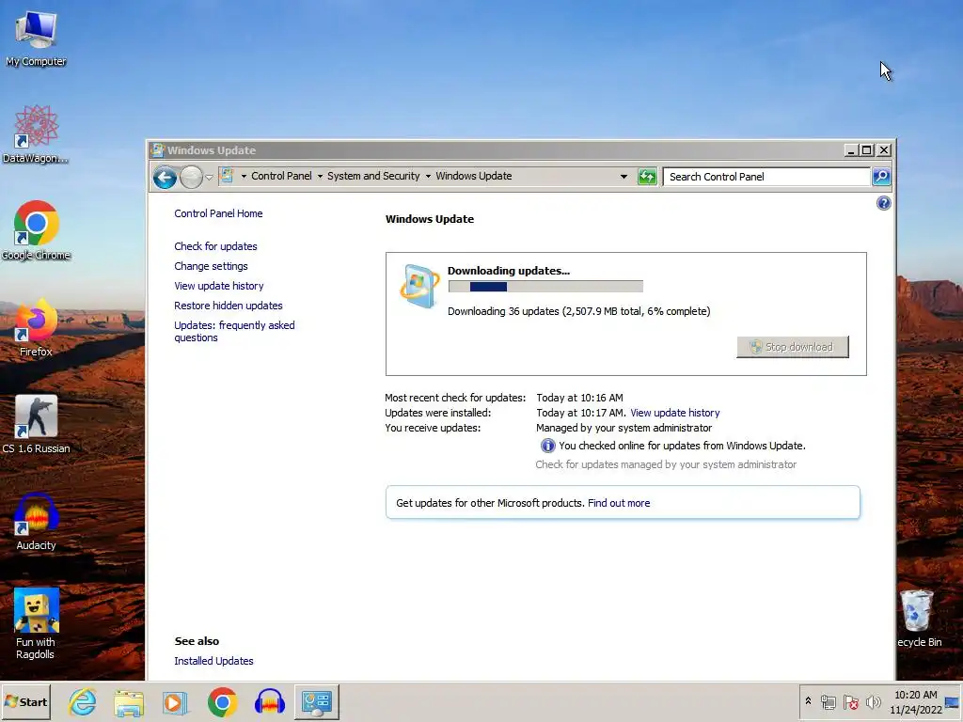Open My Computer desktop icon
The image size is (963, 722).
pos(36,38)
